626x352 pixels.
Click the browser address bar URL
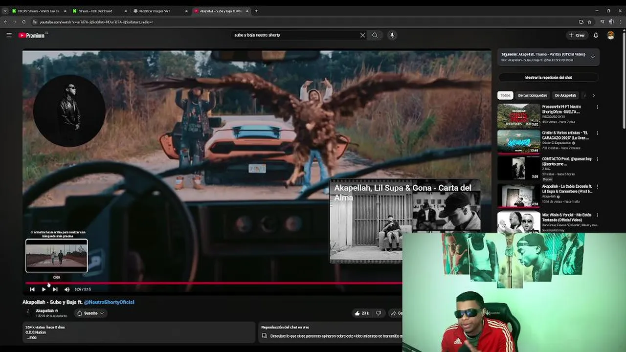click(96, 22)
